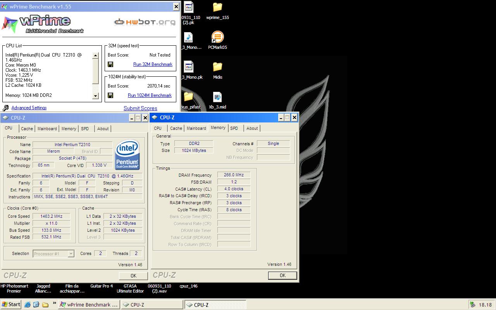Open the About tab in left CPU-Z
This screenshot has width=496, height=310.
tap(103, 129)
